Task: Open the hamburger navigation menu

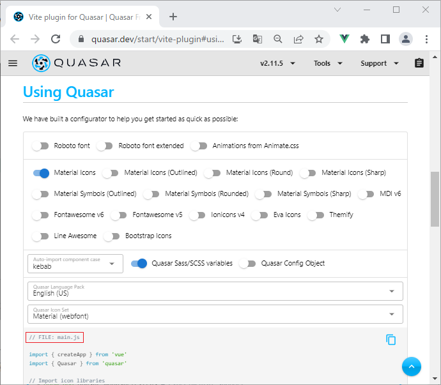Action: click(x=13, y=63)
